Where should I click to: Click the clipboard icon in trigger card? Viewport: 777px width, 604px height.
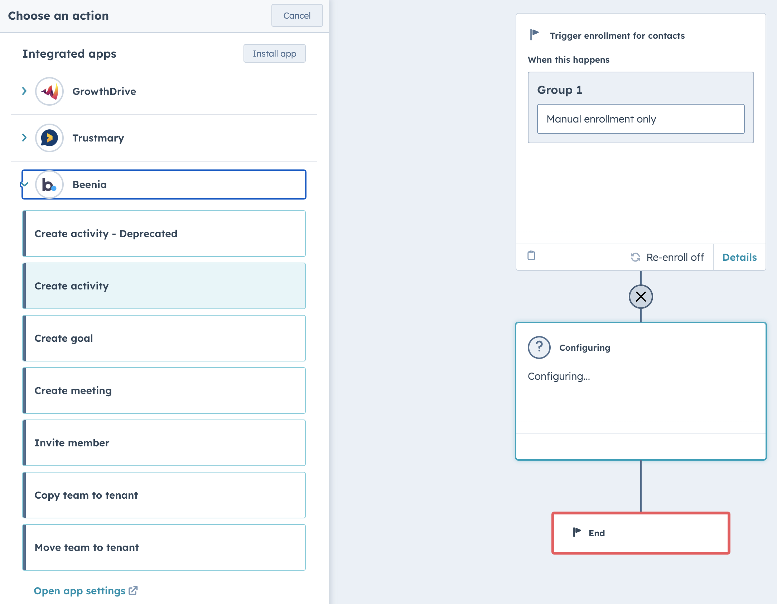[531, 255]
